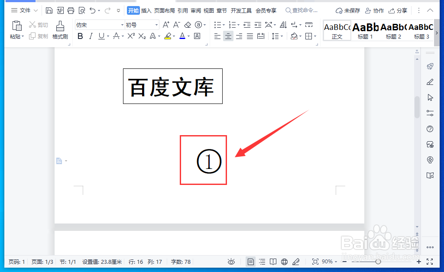444x272 pixels.
Task: Switch to page layout view
Action: tap(251, 262)
